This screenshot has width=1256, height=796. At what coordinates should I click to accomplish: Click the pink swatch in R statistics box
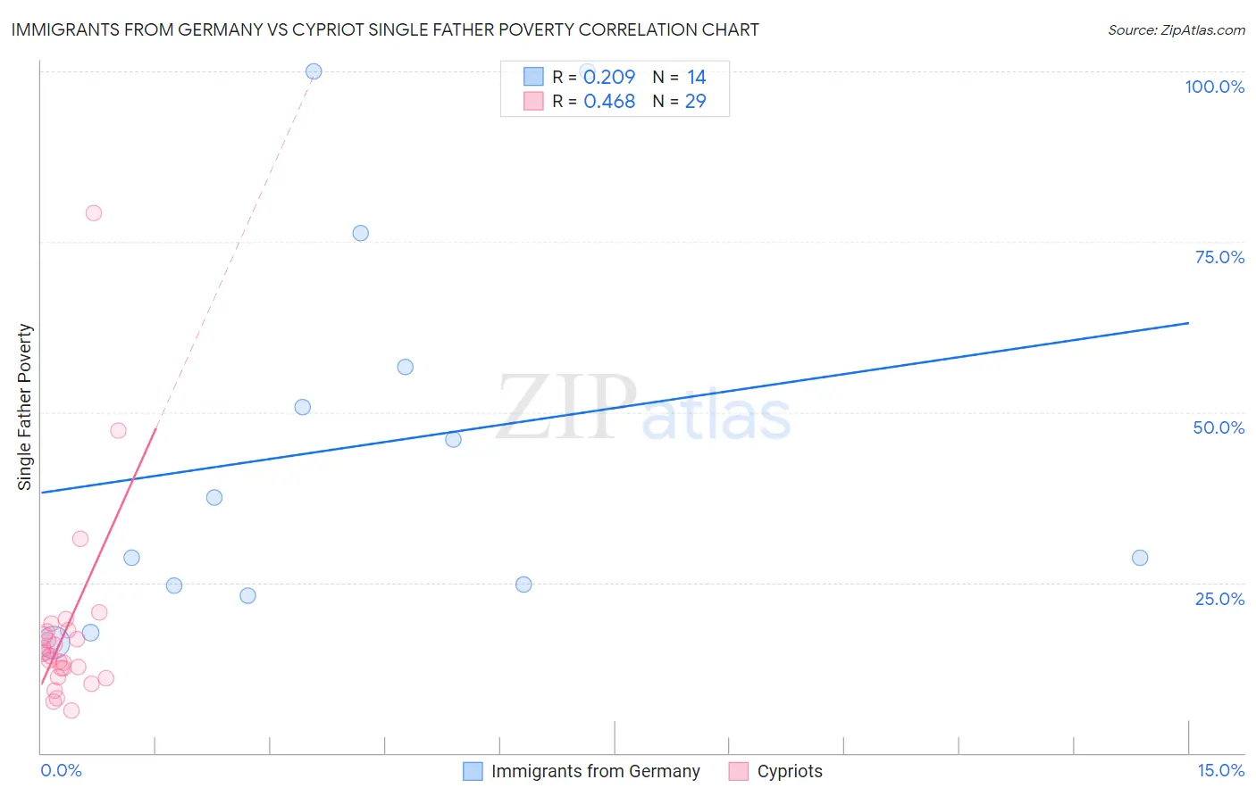point(533,101)
